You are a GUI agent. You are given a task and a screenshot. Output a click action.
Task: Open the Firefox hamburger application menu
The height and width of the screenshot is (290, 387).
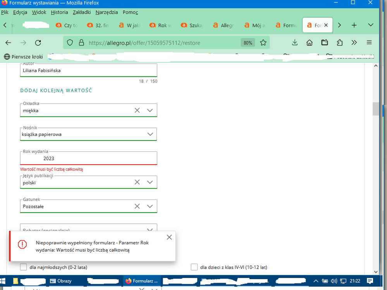369,43
